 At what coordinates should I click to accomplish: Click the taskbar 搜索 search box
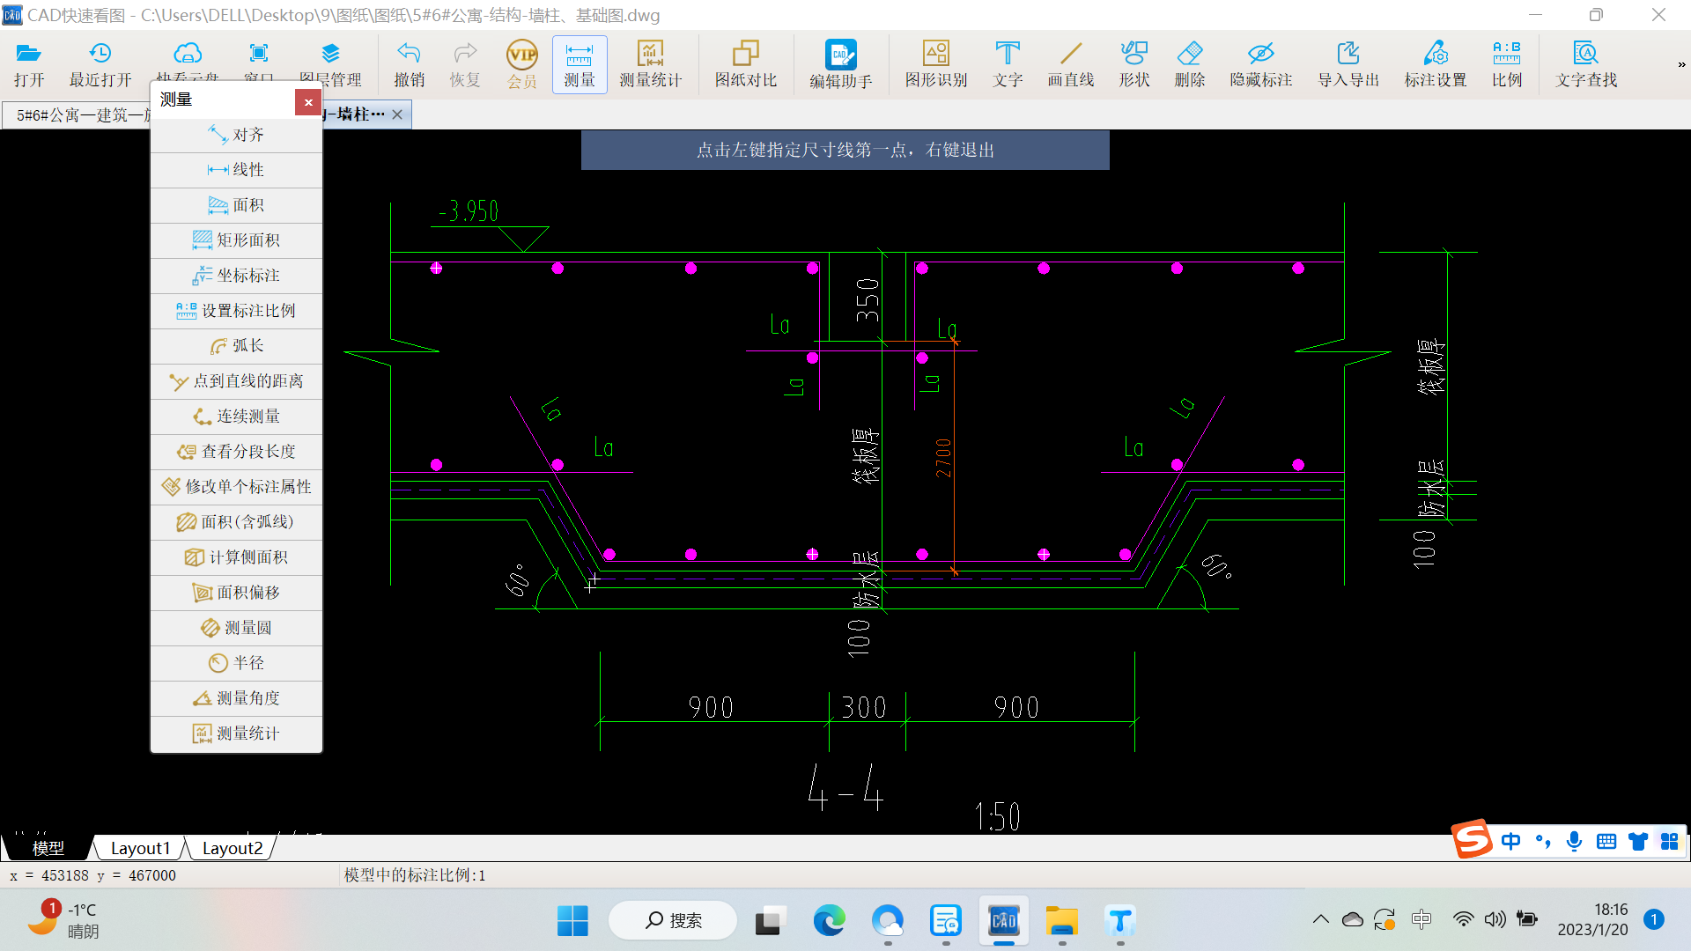coord(673,921)
